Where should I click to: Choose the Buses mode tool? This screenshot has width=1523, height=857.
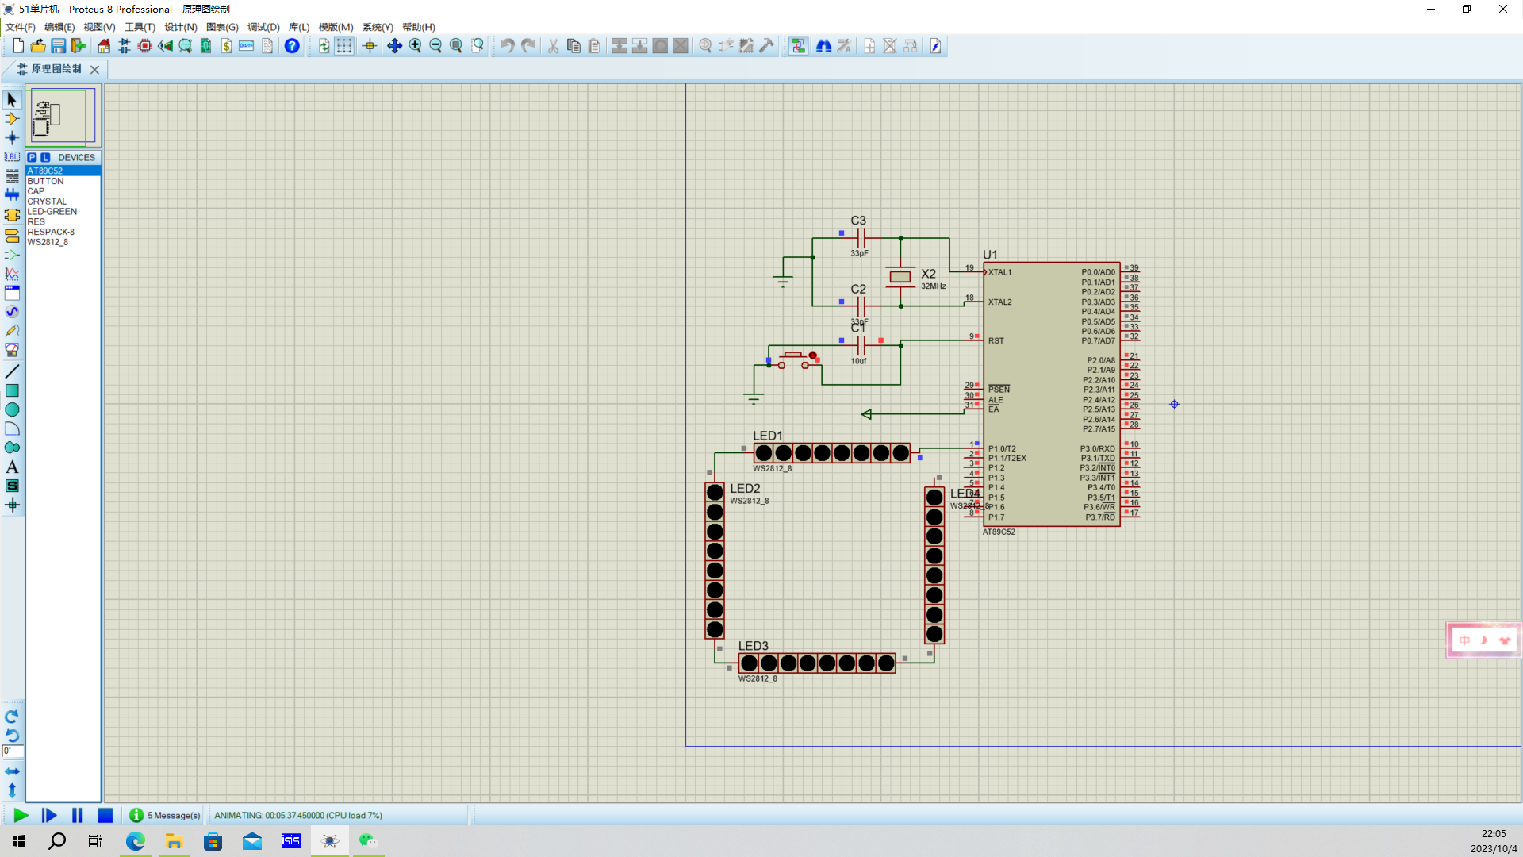pos(12,195)
